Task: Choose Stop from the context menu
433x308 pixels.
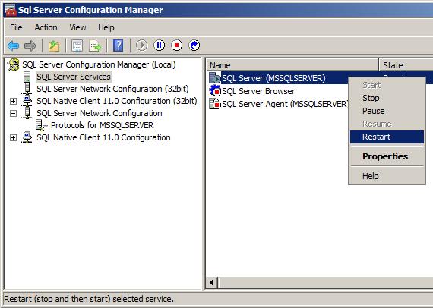Action: [387, 98]
